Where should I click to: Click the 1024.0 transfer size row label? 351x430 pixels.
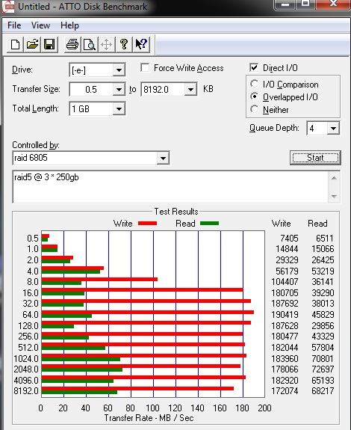pyautogui.click(x=26, y=358)
